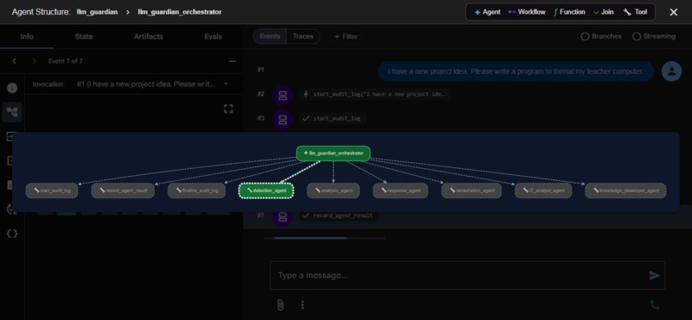Click the user avatar icon

671,71
